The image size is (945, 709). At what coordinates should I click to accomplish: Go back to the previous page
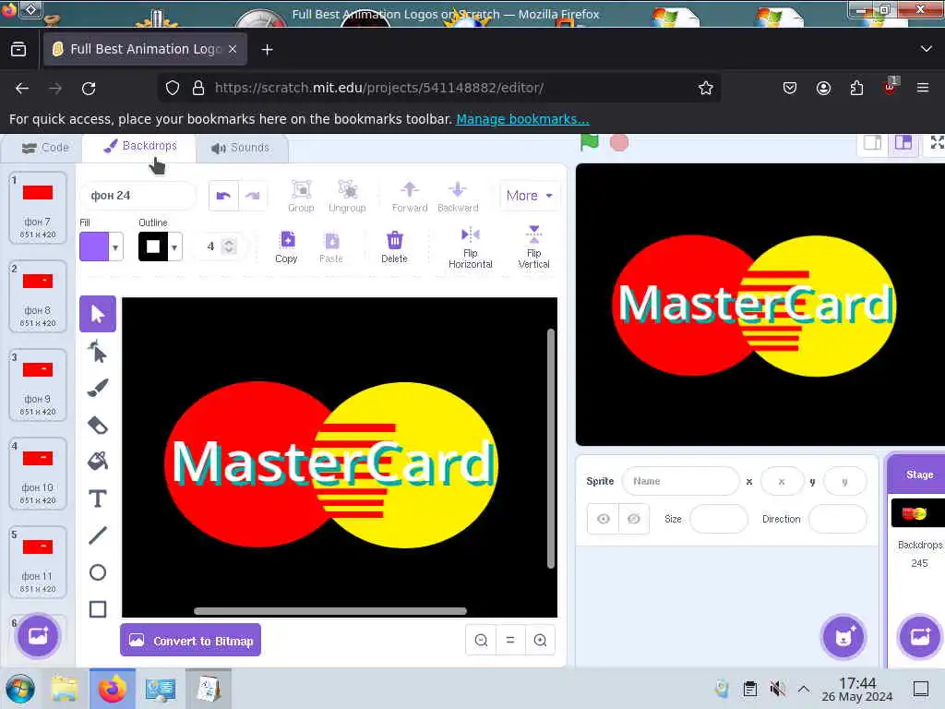pyautogui.click(x=22, y=88)
